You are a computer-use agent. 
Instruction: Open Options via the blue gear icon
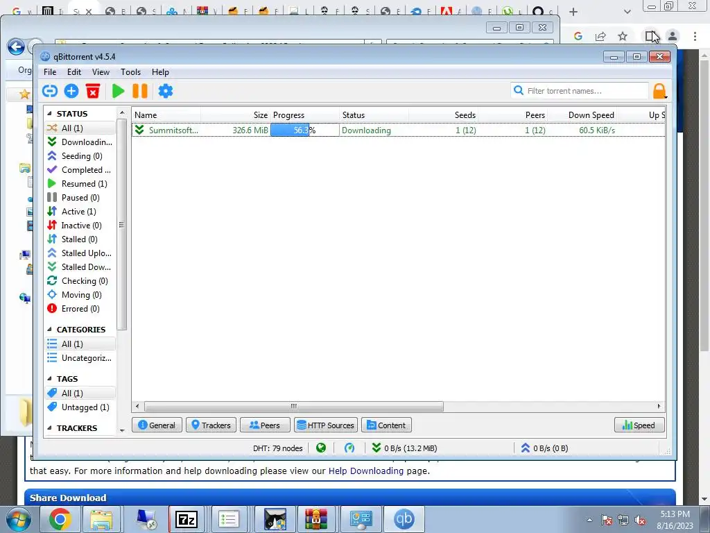(165, 91)
